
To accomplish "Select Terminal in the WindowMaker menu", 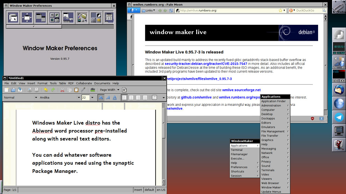I will [245, 150].
